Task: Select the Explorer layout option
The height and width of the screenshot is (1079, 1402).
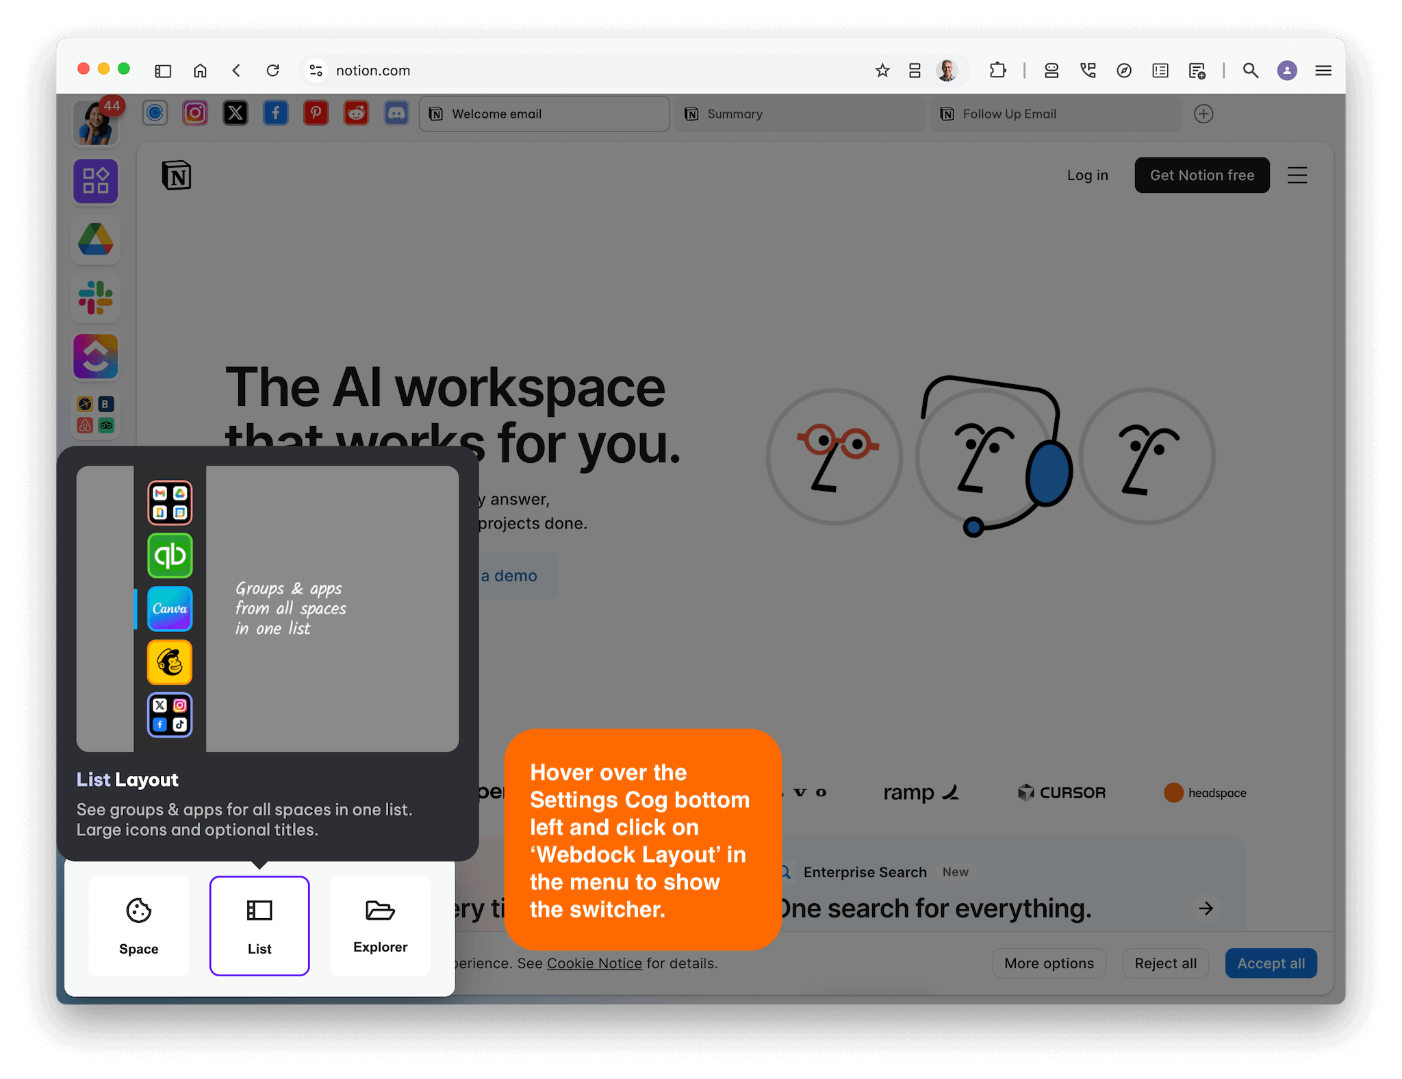Action: tap(381, 926)
